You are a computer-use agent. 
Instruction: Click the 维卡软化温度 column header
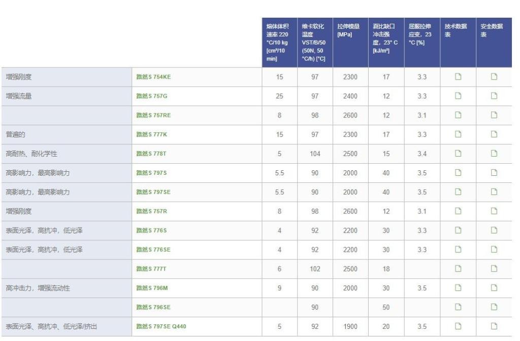314,43
